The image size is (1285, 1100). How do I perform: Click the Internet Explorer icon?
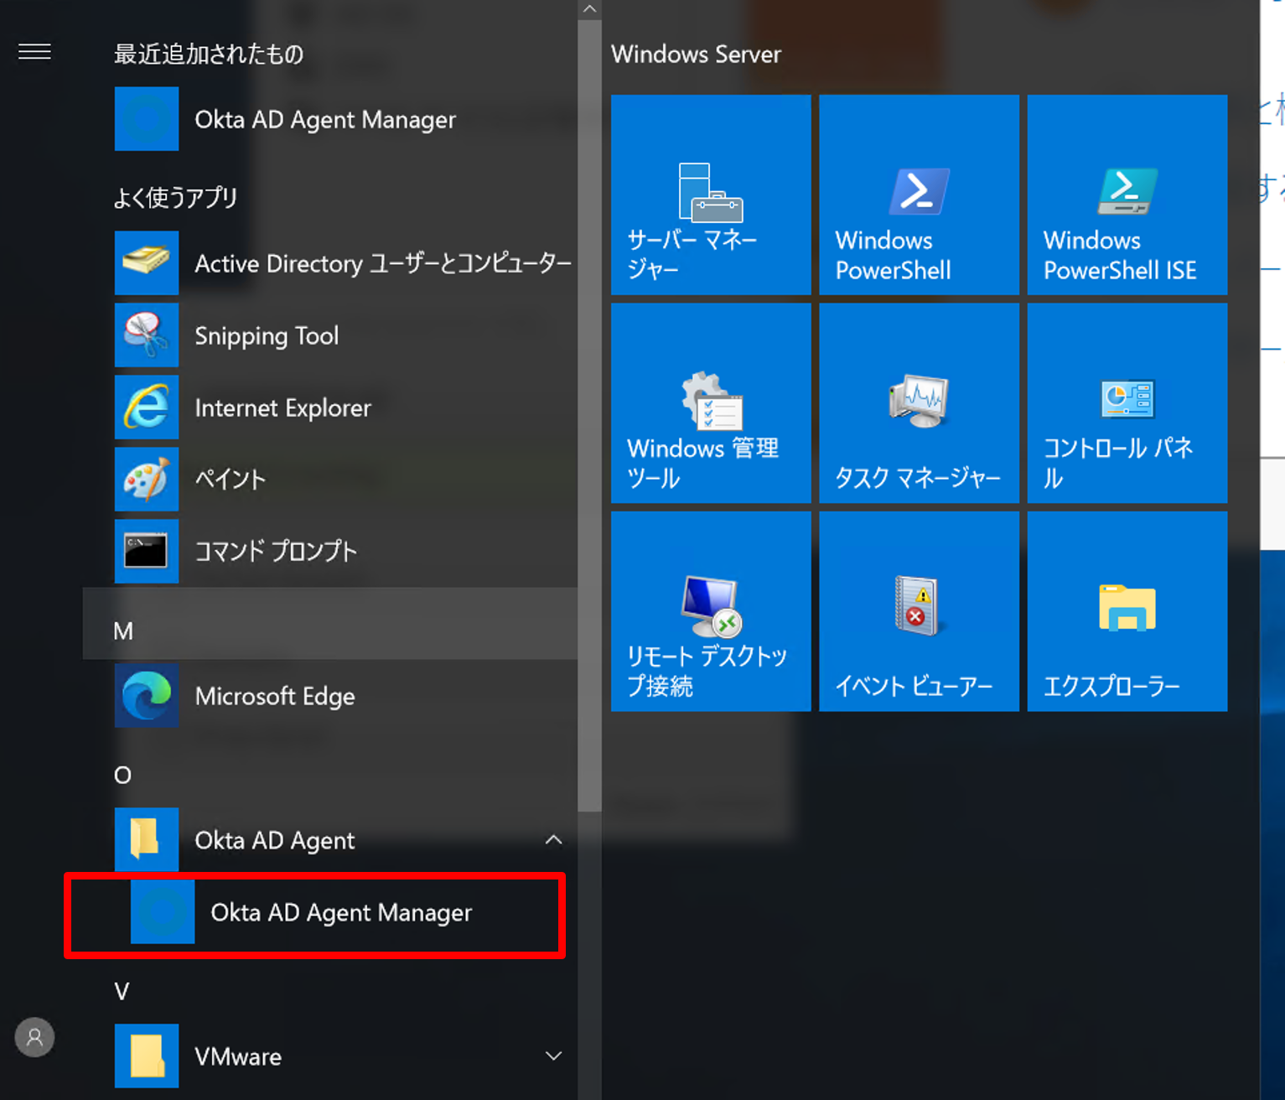coord(147,407)
